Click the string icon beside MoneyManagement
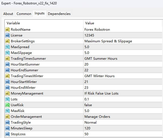Screen dimensions: 163x138 tap(7, 93)
